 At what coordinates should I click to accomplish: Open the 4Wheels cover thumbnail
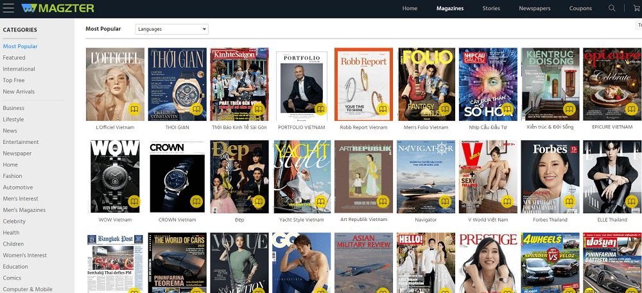tap(550, 263)
